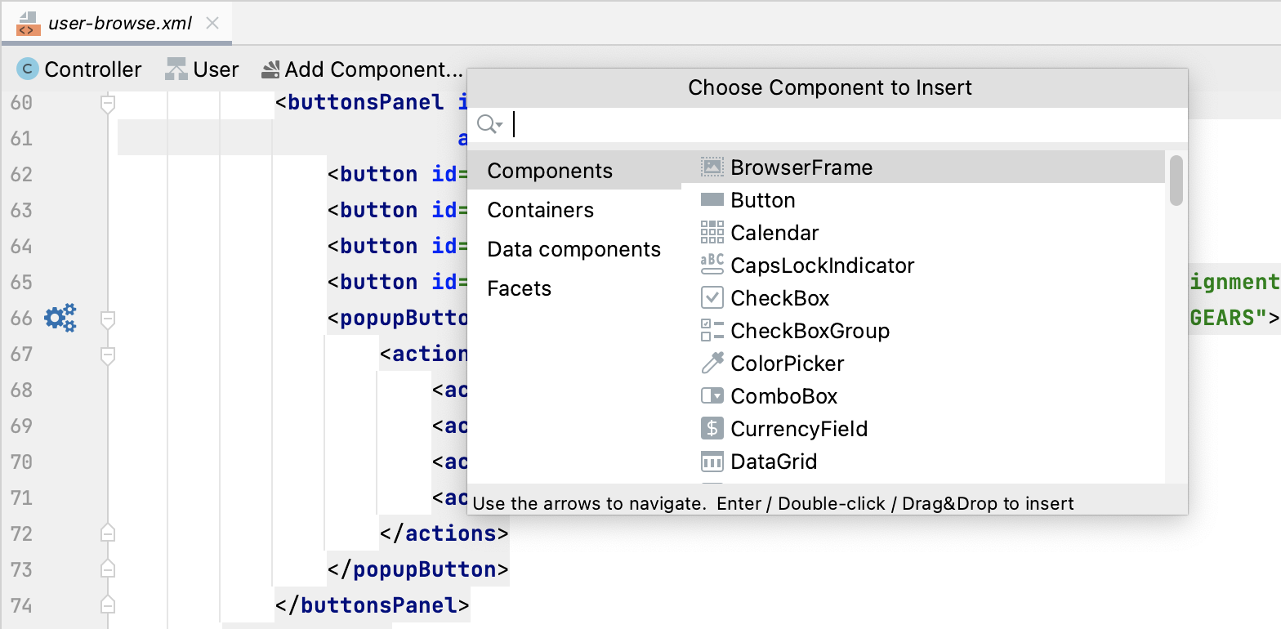Focus the component search field

[x=846, y=124]
